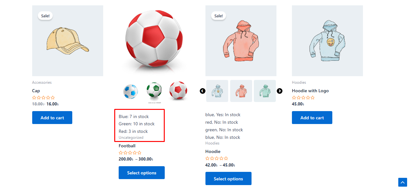
Task: Click the Sale! badge on Cap
Action: pyautogui.click(x=45, y=16)
